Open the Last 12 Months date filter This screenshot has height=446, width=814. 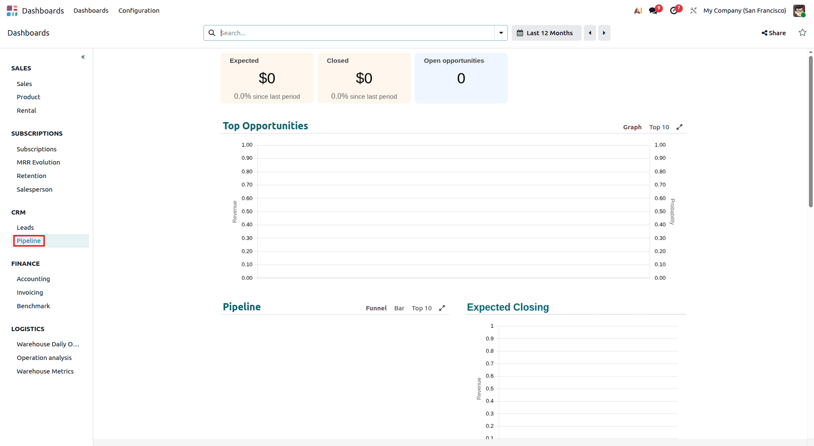tap(546, 33)
